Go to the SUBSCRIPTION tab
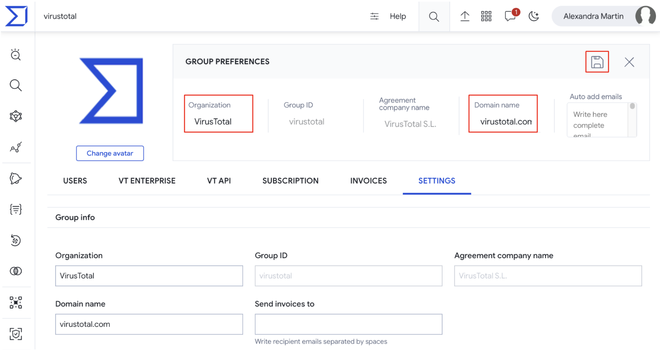The width and height of the screenshot is (660, 352). 291,181
